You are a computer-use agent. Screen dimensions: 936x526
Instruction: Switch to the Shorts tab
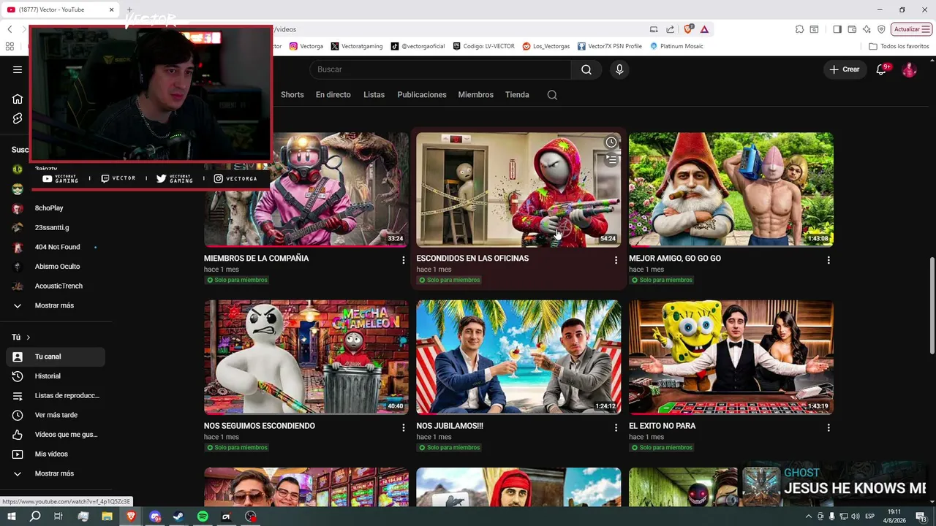292,95
